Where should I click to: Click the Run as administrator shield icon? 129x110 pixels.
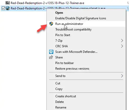(x=51, y=24)
